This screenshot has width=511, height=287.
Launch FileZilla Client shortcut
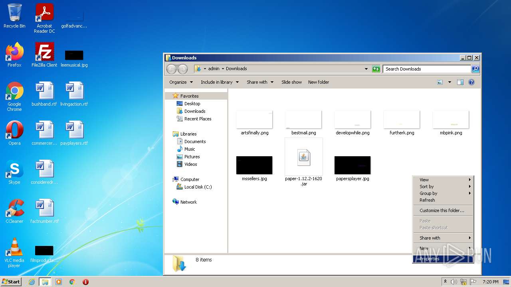[44, 55]
